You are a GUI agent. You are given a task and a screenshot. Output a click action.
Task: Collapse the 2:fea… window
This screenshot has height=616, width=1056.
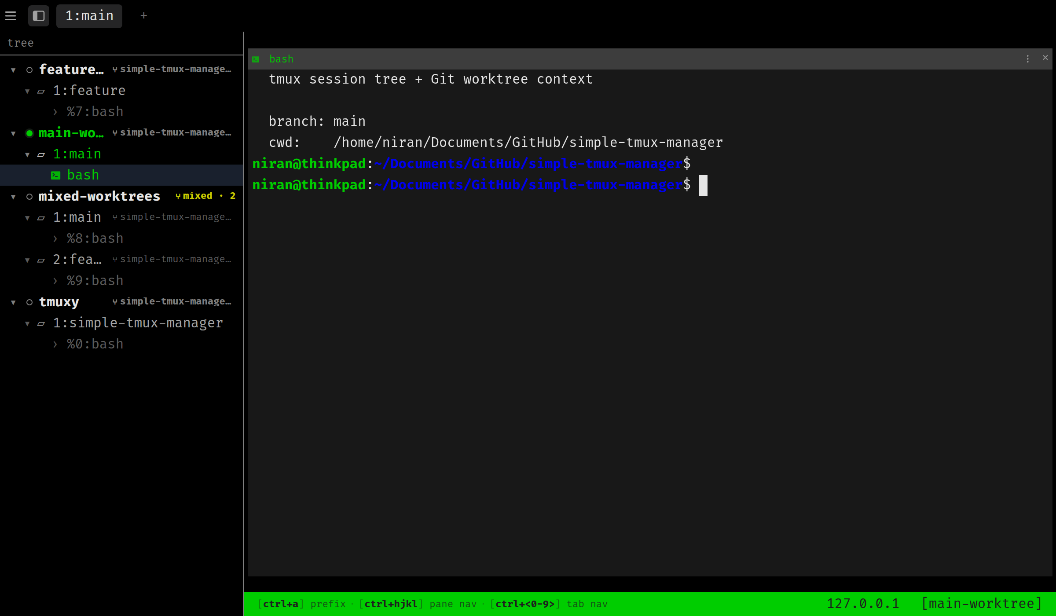27,260
